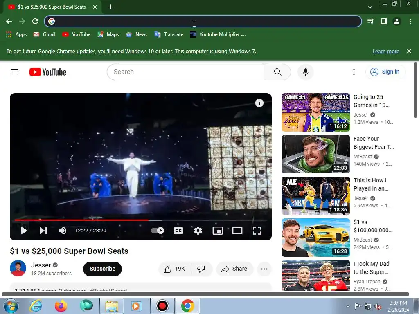The height and width of the screenshot is (314, 419).
Task: Click into the Chrome address bar
Action: pos(203,21)
